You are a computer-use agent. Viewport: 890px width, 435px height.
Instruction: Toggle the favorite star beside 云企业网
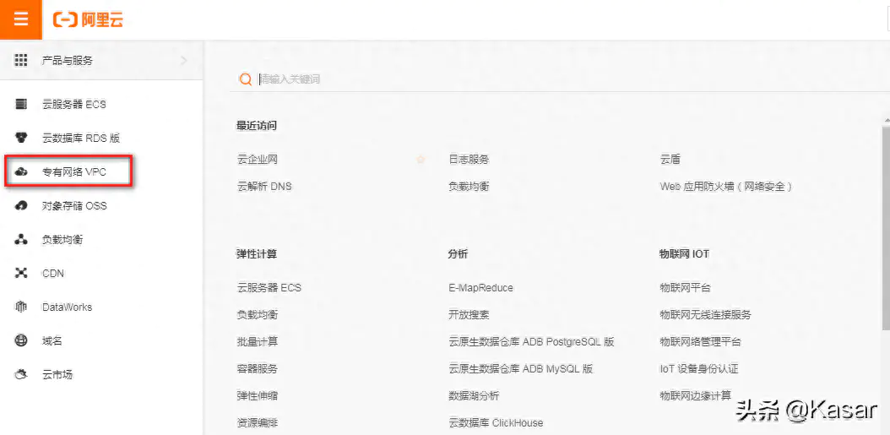(421, 159)
